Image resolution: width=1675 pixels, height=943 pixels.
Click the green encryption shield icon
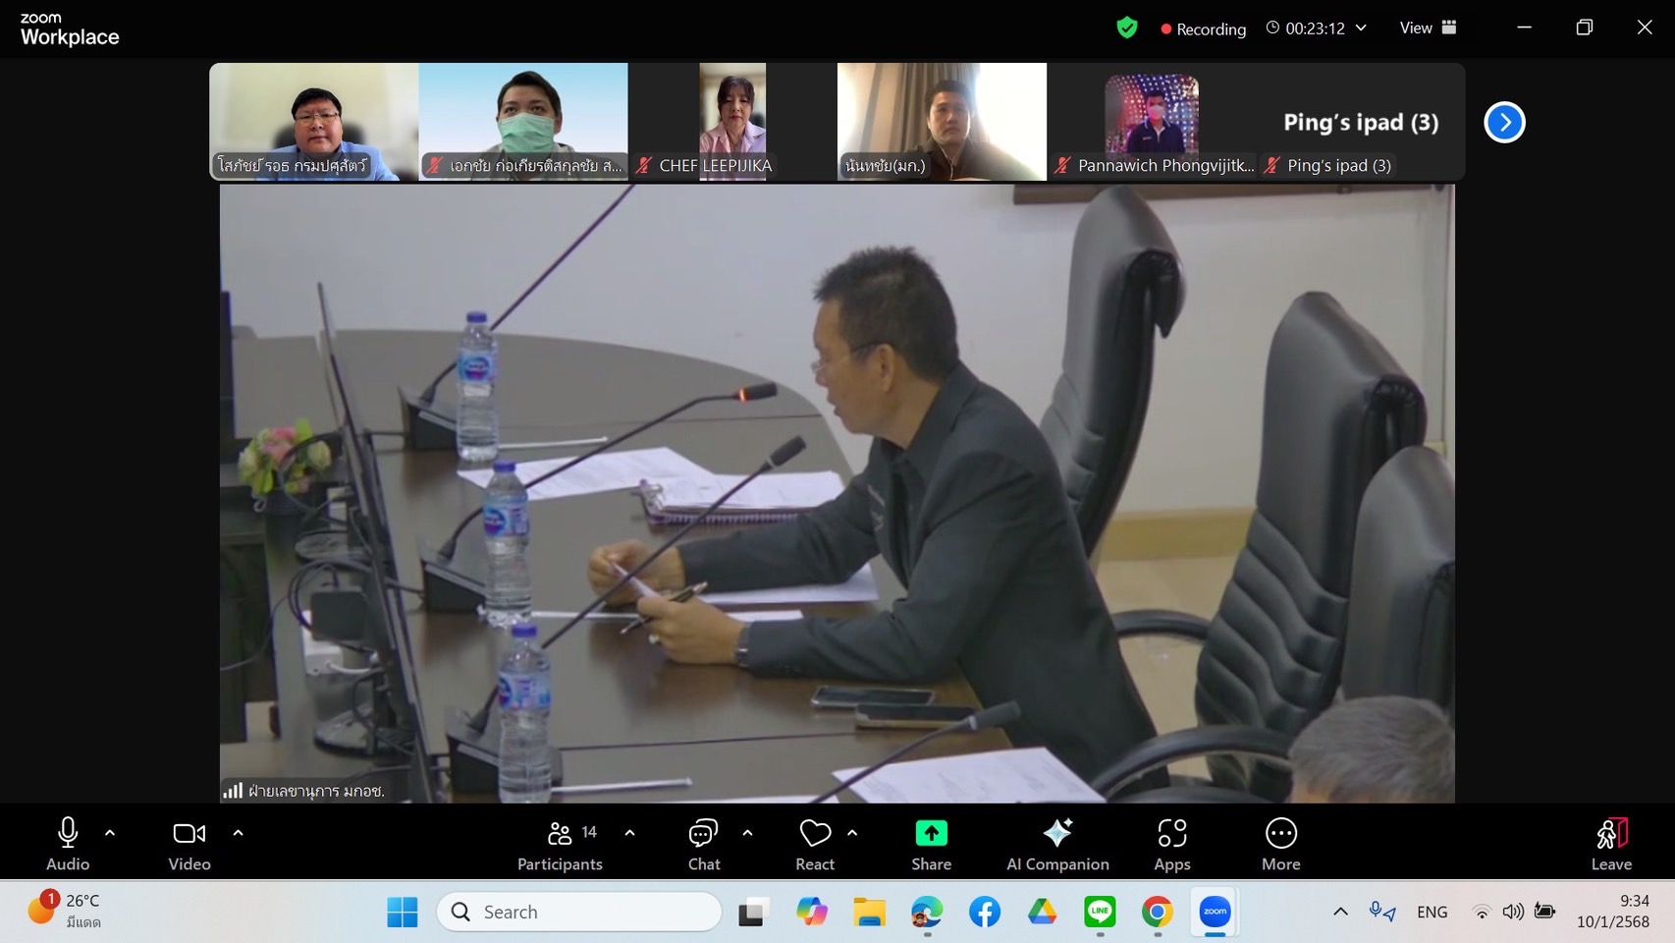point(1127,28)
